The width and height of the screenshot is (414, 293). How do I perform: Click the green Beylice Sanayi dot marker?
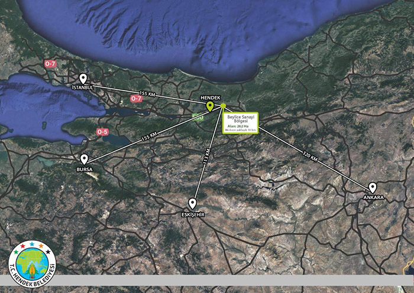(223, 107)
